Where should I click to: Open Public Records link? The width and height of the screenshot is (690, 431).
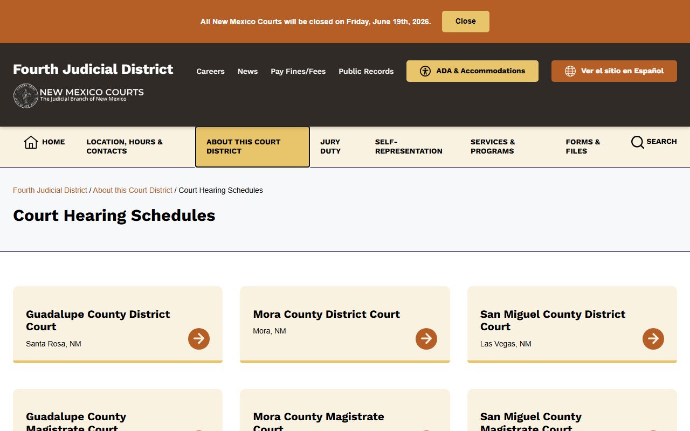(366, 71)
